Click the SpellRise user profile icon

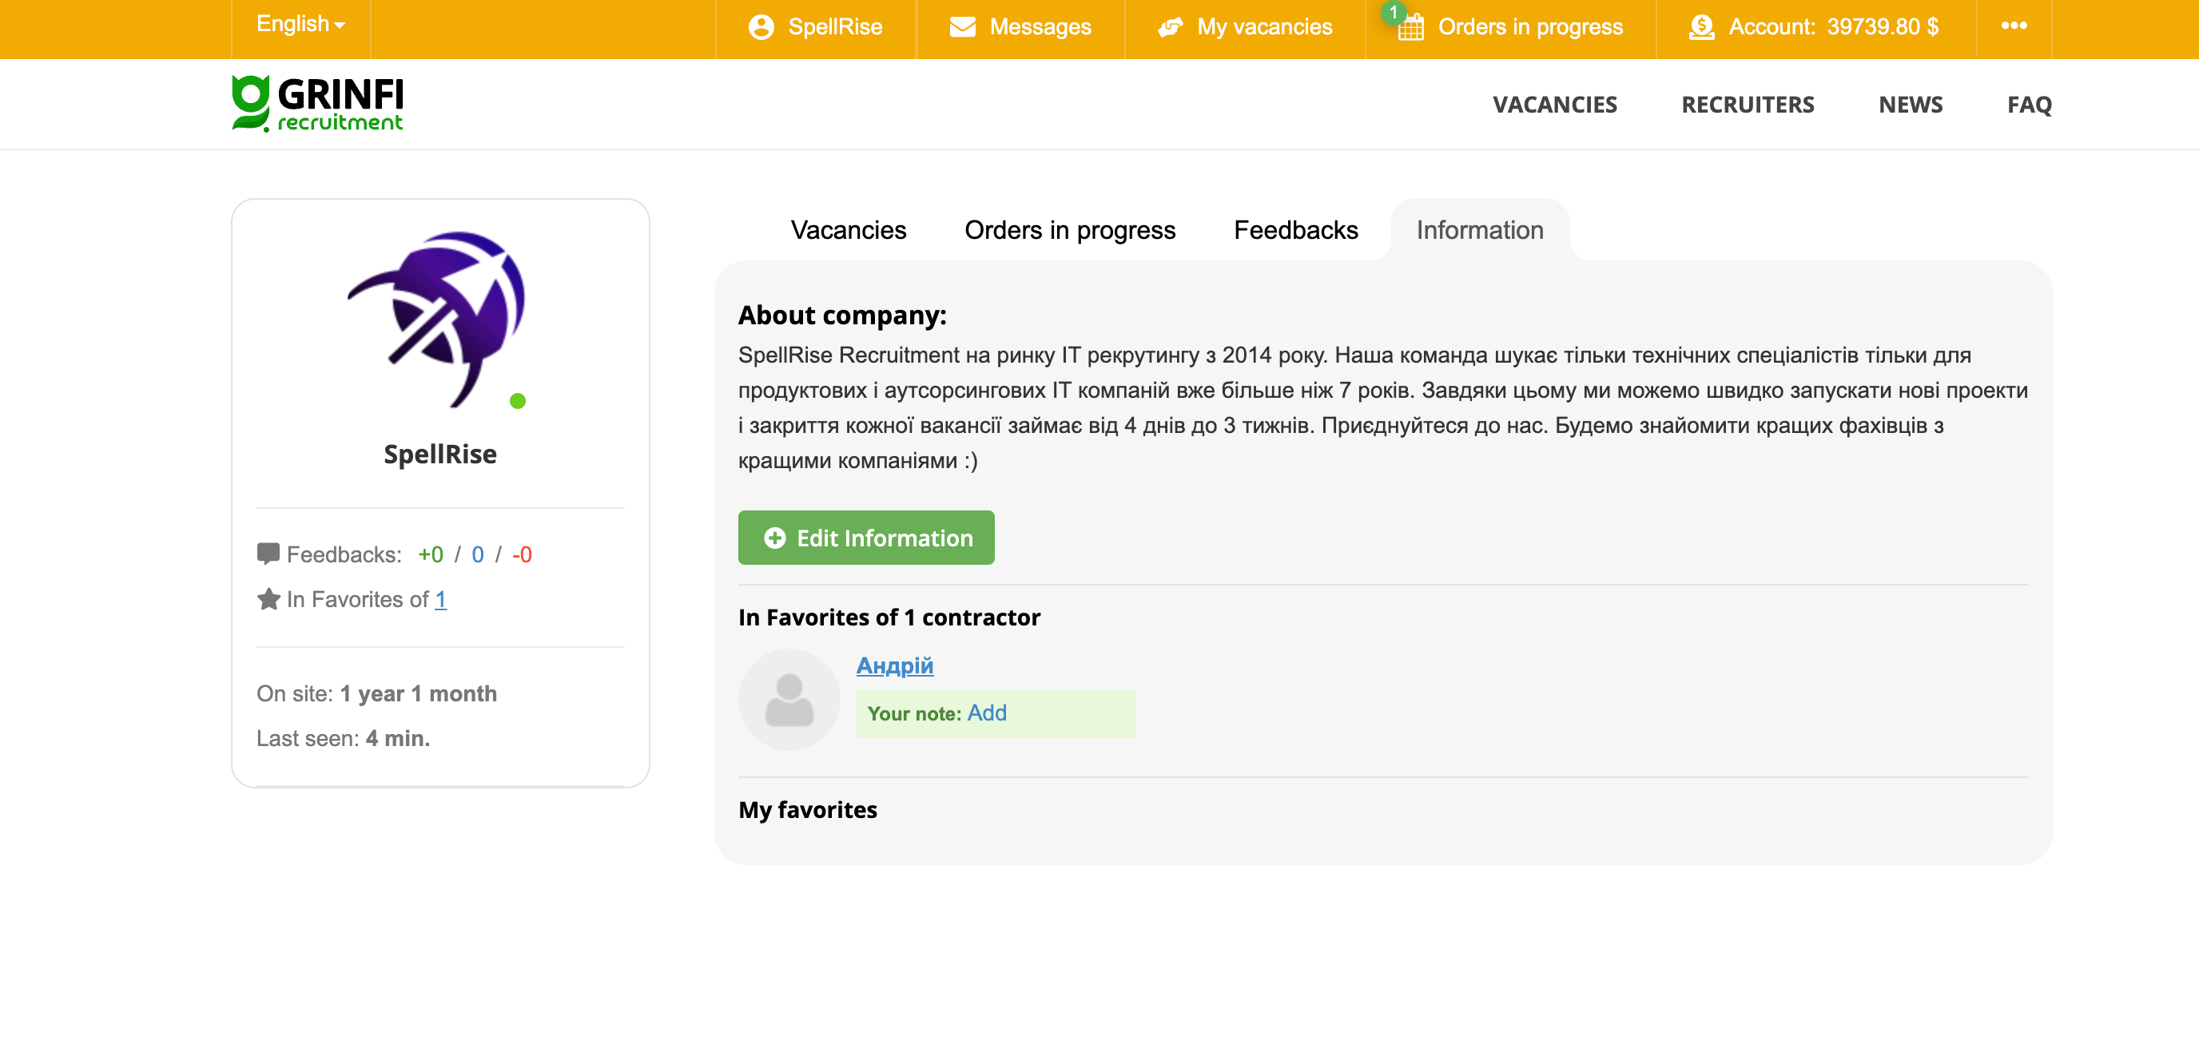click(x=761, y=27)
